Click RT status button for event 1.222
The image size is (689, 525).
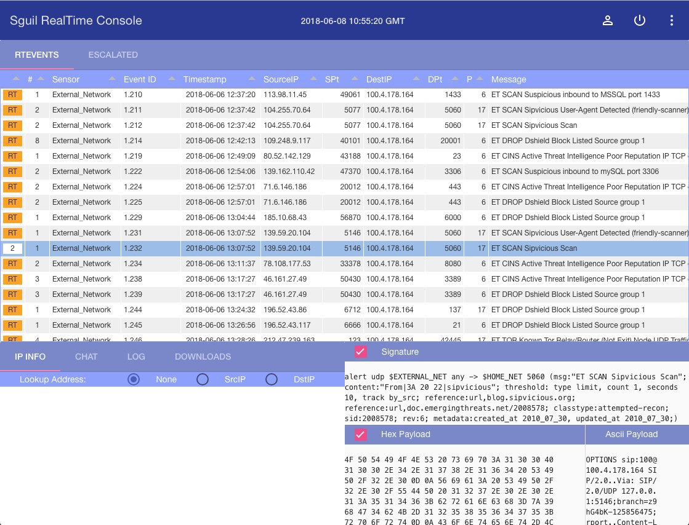click(x=12, y=172)
